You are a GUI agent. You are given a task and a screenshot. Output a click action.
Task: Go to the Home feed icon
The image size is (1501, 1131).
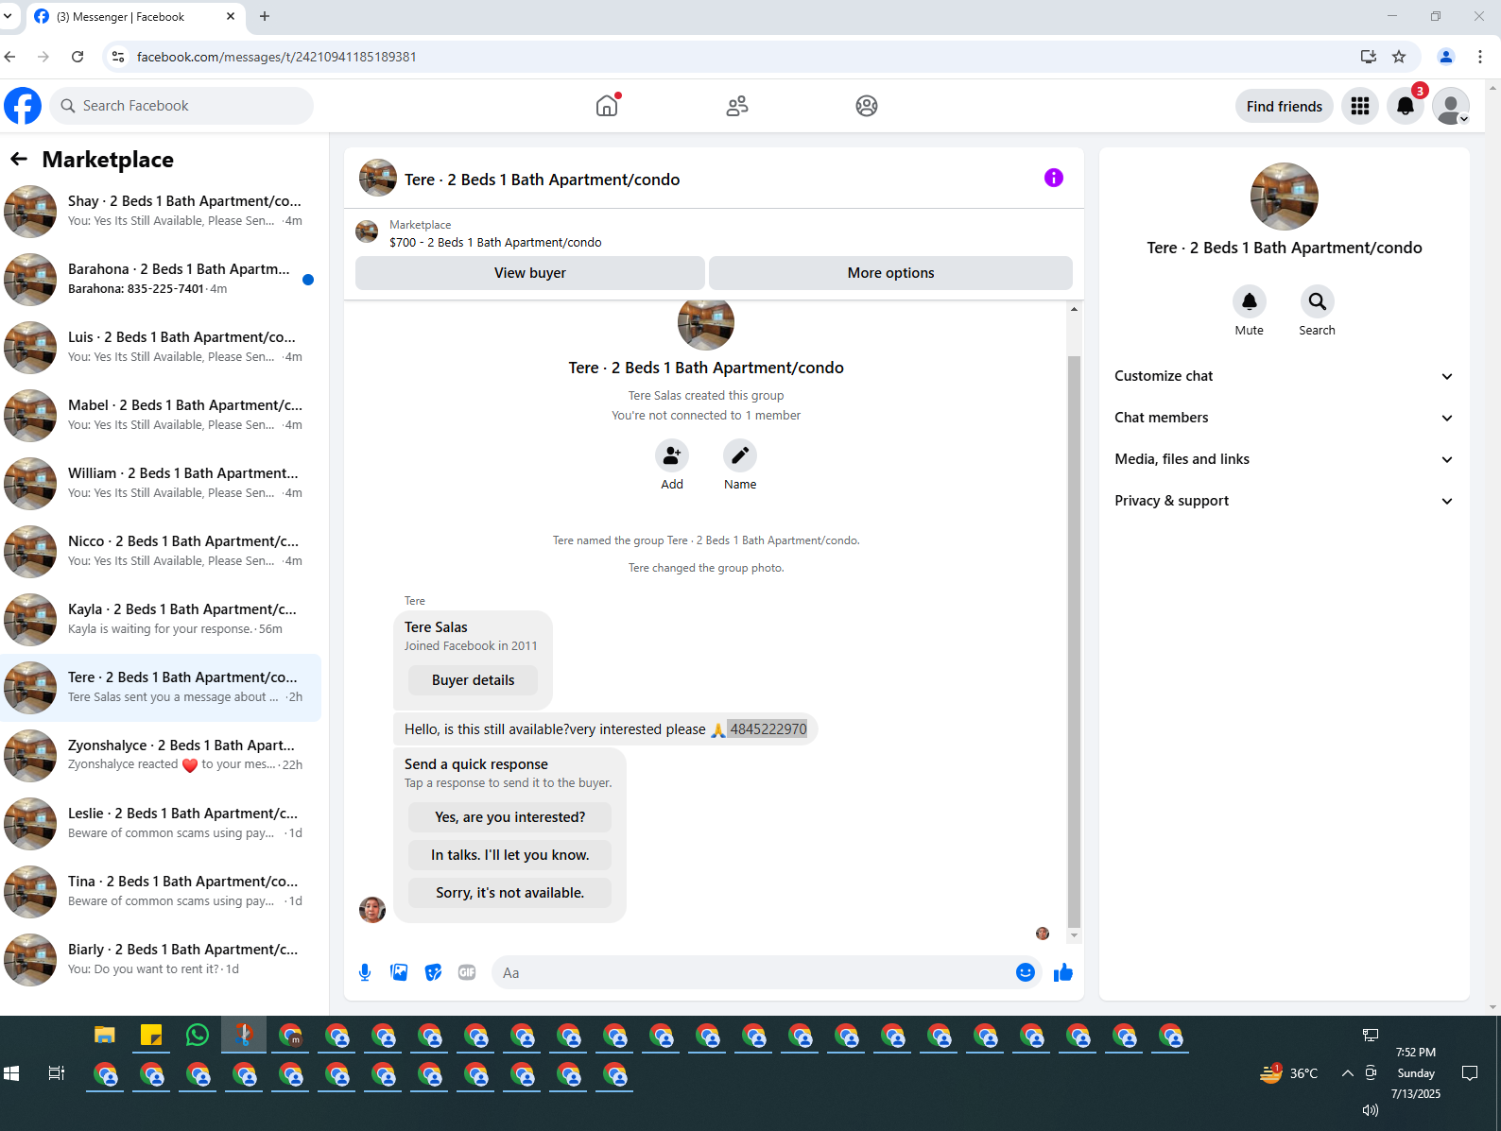(x=607, y=106)
